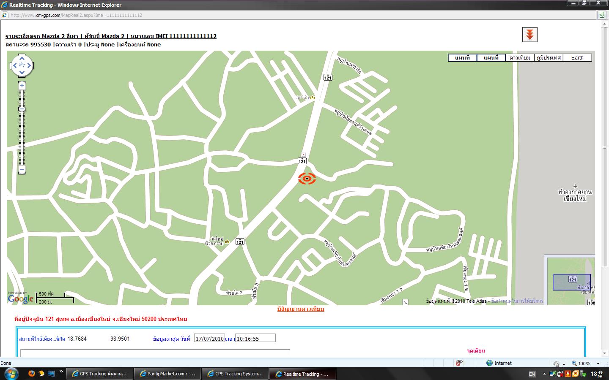The width and height of the screenshot is (609, 380).
Task: Zoom in with the plus button
Action: (22, 86)
